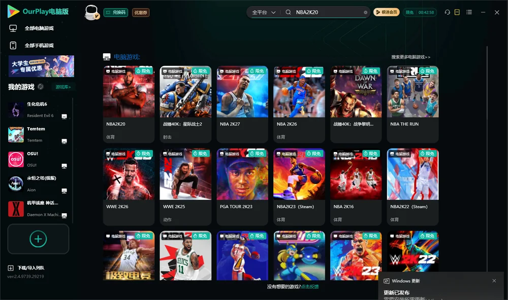The height and width of the screenshot is (300, 508).
Task: Select 生化危机6 in my games list
Action: click(x=38, y=110)
